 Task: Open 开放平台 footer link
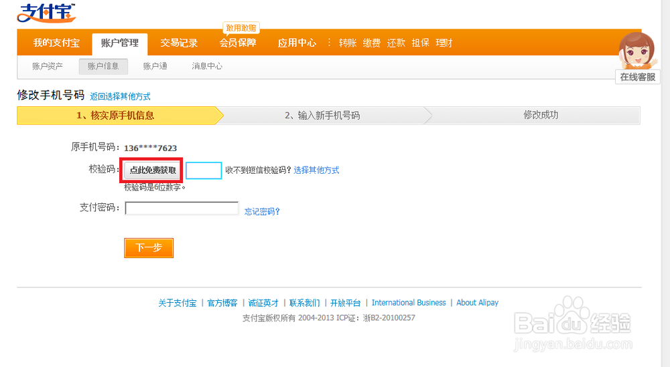point(345,303)
